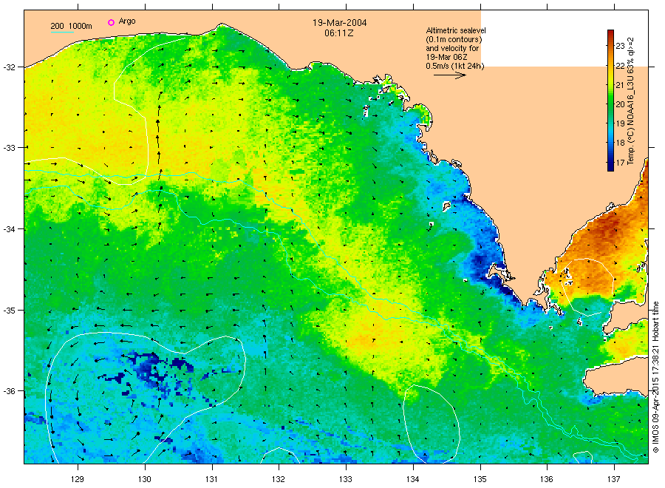
Task: Click the '19-Mar 06Z' text
Action: pyautogui.click(x=446, y=57)
